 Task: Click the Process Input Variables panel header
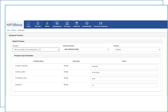(x=87, y=56)
